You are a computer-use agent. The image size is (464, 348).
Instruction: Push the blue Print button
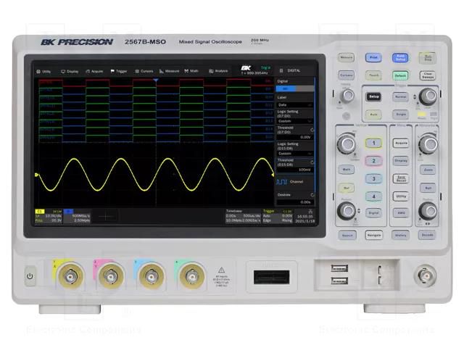click(373, 57)
